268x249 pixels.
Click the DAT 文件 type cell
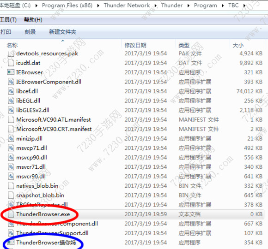[x=190, y=63]
